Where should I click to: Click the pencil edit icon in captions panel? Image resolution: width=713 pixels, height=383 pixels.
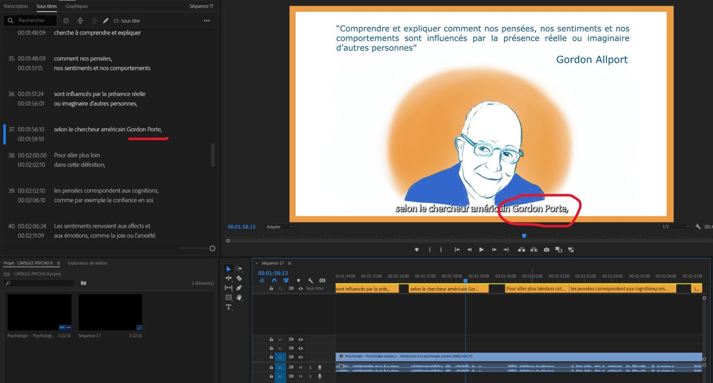[106, 21]
